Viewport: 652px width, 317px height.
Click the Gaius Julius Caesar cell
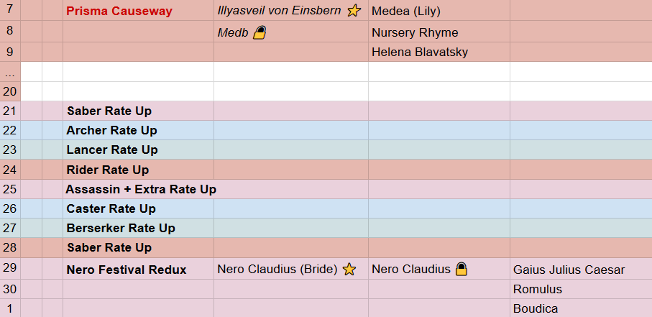(x=581, y=269)
